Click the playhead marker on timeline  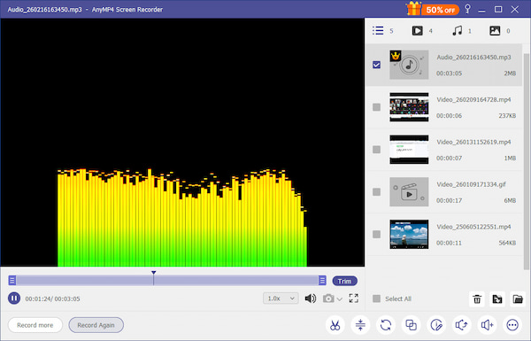153,273
